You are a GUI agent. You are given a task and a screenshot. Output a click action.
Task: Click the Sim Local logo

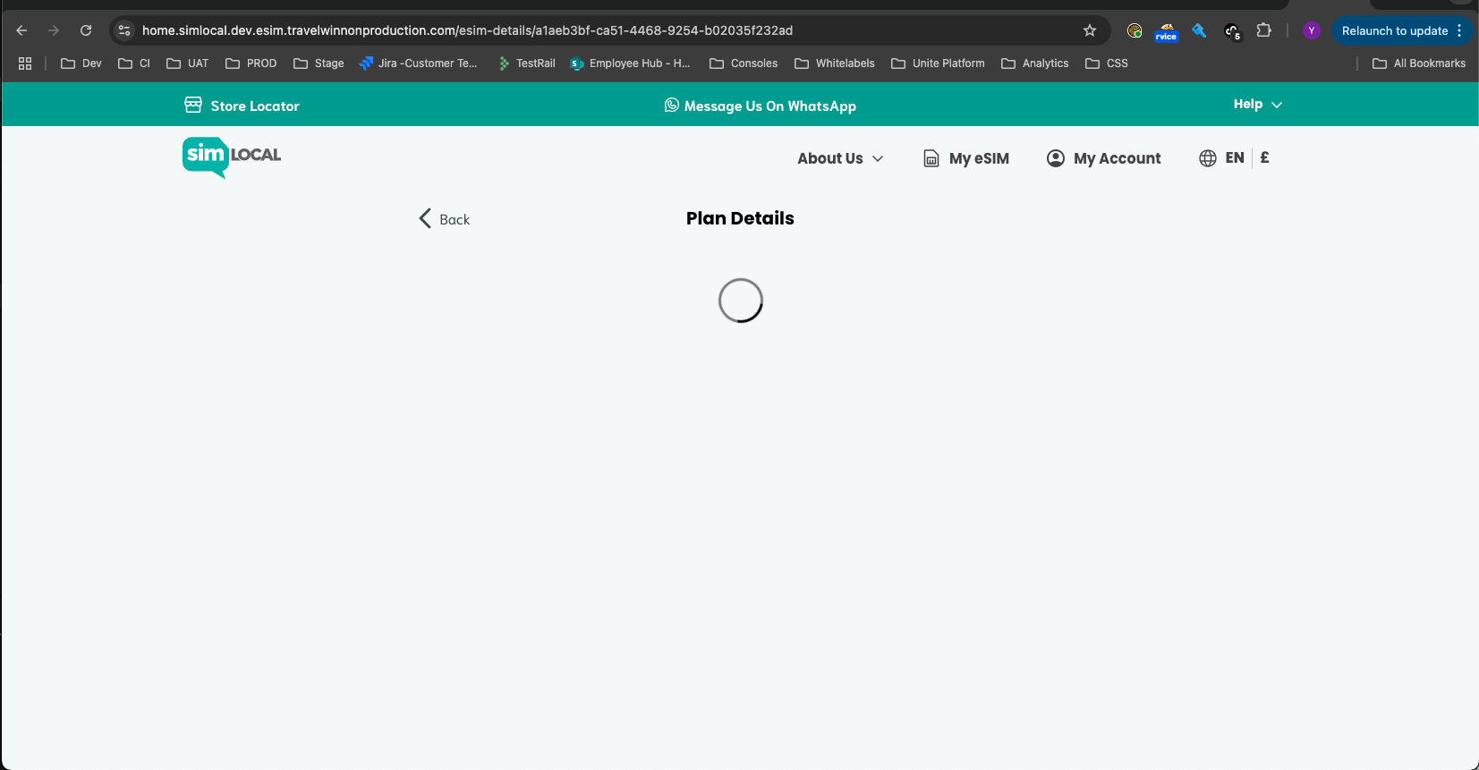[232, 157]
